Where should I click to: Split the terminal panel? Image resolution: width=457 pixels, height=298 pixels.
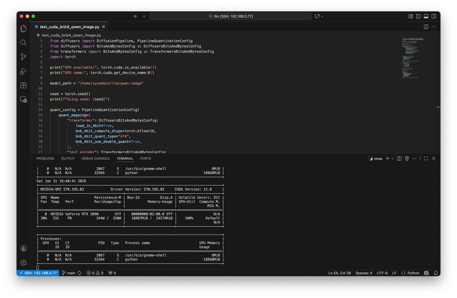click(399, 158)
